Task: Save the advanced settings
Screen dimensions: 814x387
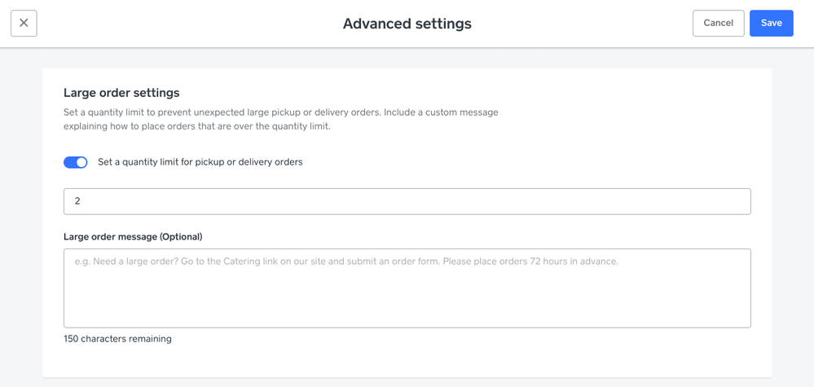Action: 771,23
